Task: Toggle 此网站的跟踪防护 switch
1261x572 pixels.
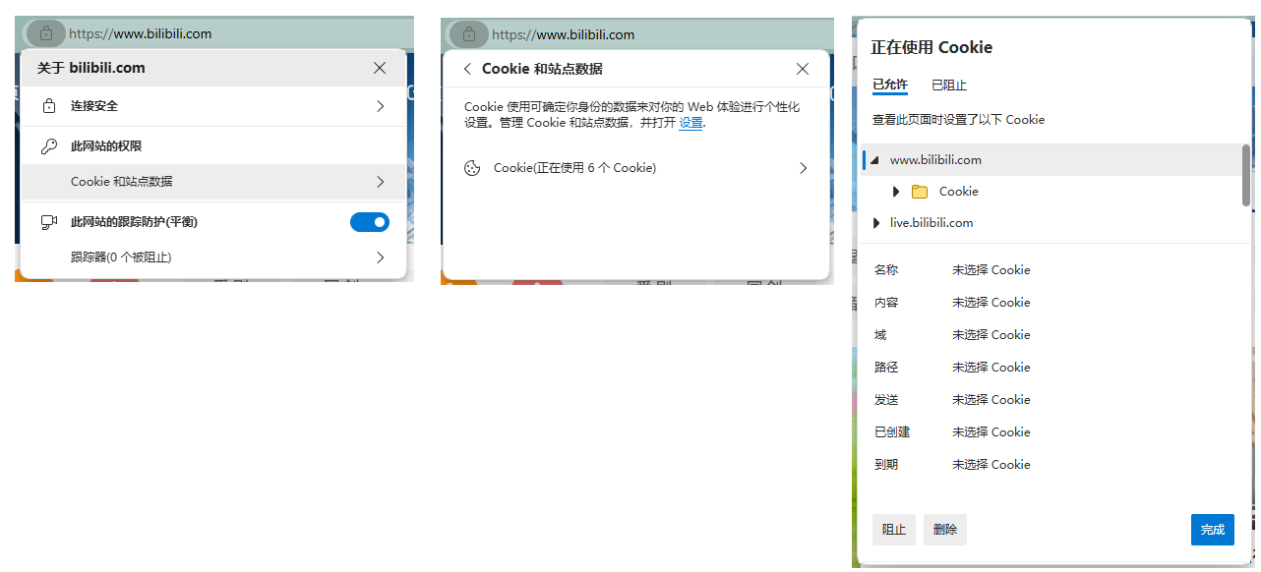Action: 370,222
